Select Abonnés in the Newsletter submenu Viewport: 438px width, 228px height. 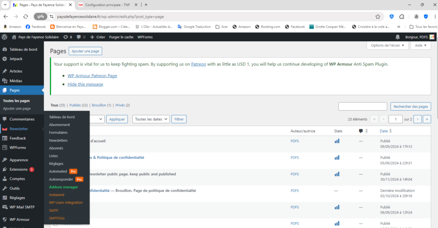click(x=56, y=148)
